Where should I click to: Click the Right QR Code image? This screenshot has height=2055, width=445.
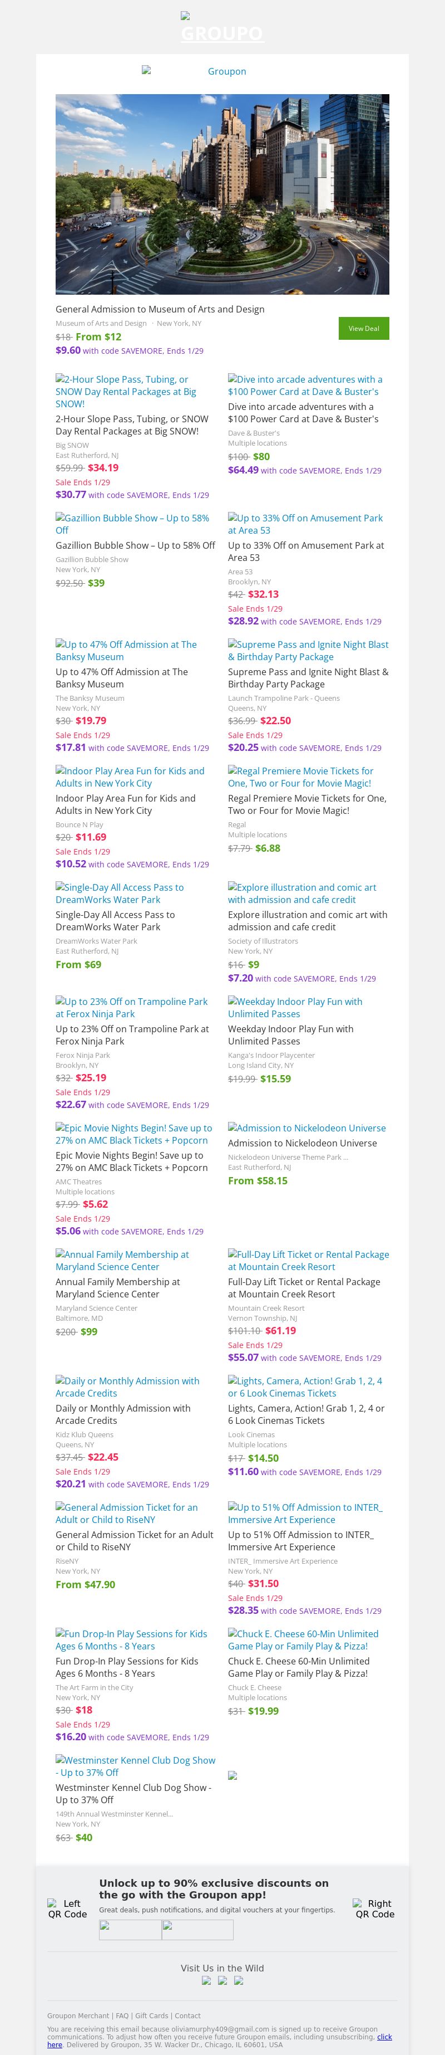click(375, 1908)
